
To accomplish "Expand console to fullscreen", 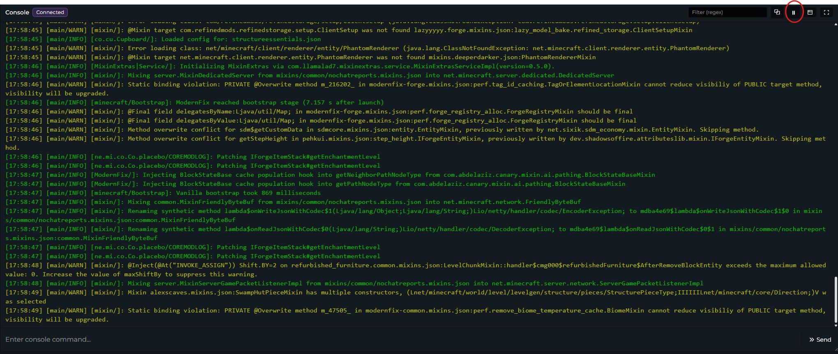I will tap(826, 12).
